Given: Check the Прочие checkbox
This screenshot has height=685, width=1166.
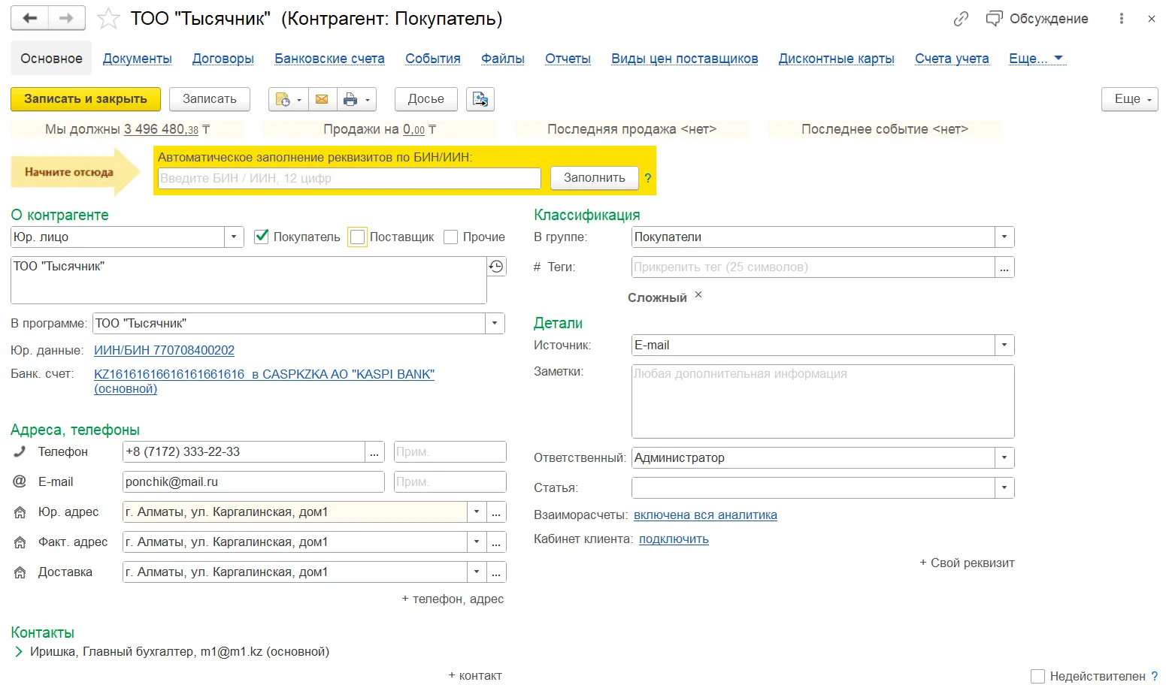Looking at the screenshot, I should tap(451, 237).
